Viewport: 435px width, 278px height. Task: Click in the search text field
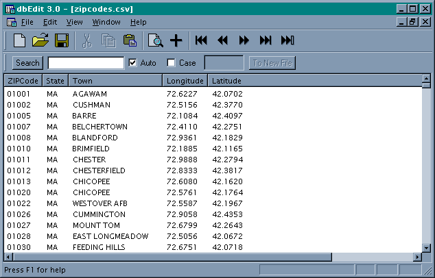pos(86,63)
